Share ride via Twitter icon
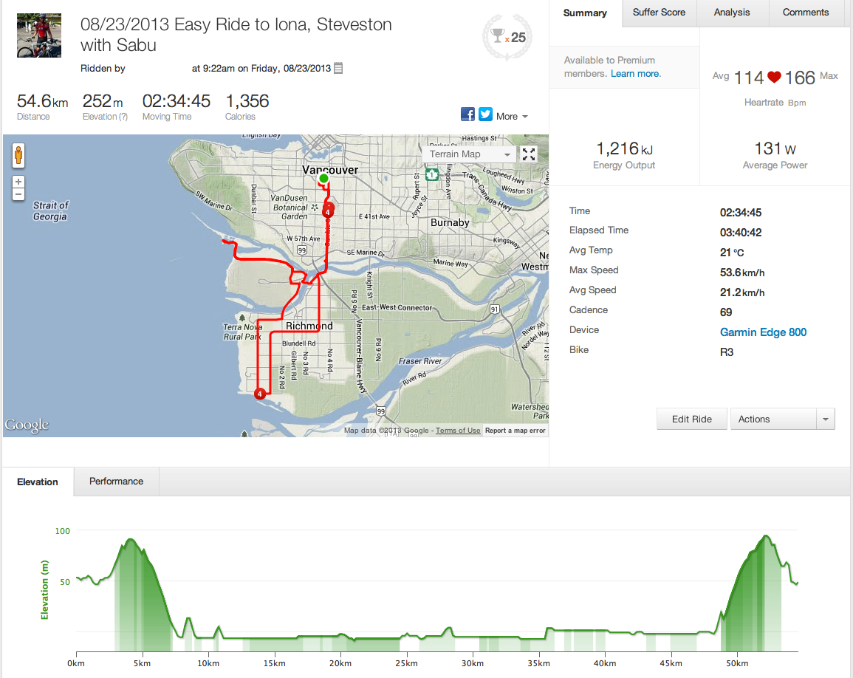 click(485, 114)
